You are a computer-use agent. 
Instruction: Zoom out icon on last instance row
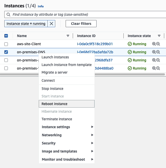158,68
